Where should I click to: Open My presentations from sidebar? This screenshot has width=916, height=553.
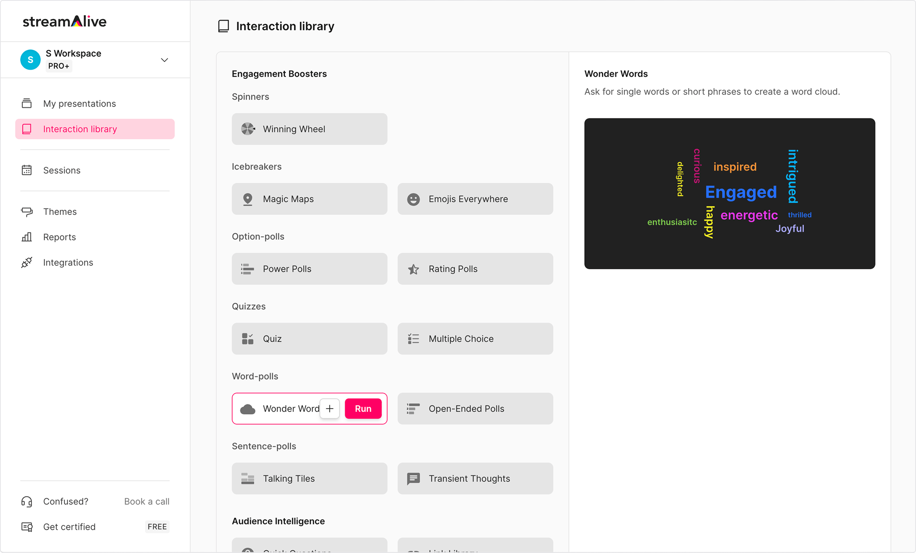tap(79, 104)
